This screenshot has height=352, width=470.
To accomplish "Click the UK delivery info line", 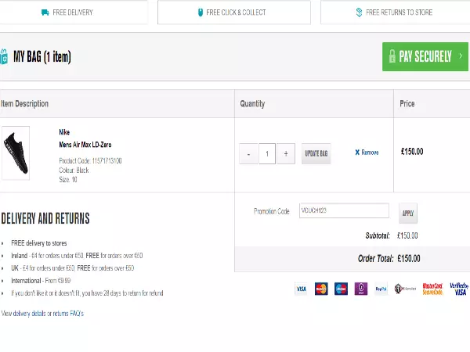I will 73,268.
